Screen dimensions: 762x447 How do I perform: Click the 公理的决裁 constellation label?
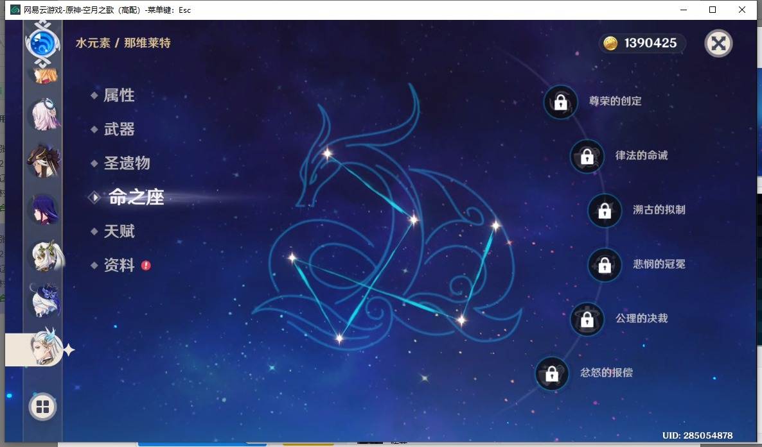[641, 318]
